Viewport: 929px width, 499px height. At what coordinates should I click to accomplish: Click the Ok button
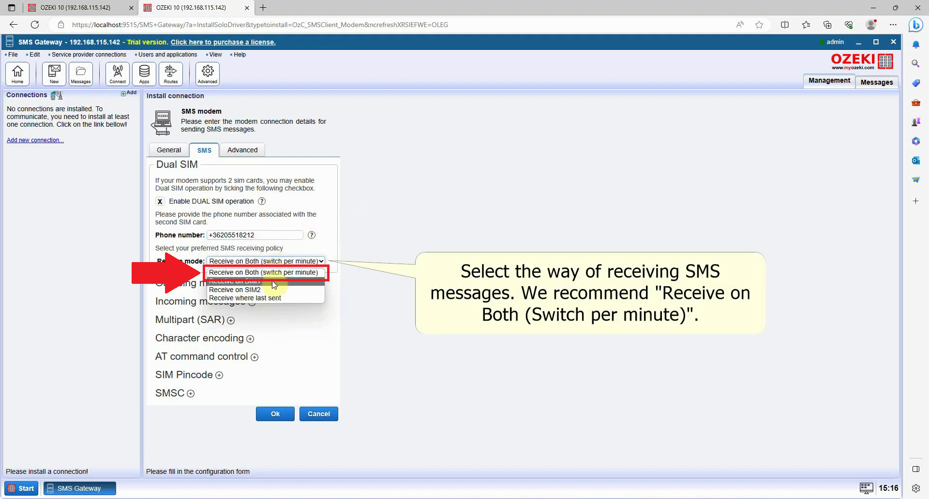[275, 414]
